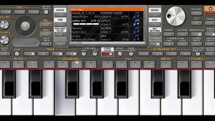Open My Setting button
This screenshot has height=121, width=215.
pyautogui.click(x=155, y=34)
